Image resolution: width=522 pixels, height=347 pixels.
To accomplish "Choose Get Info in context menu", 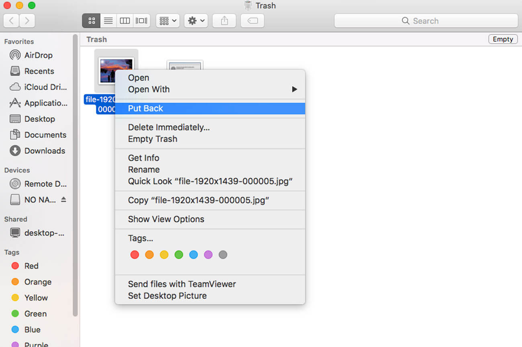I will [143, 158].
